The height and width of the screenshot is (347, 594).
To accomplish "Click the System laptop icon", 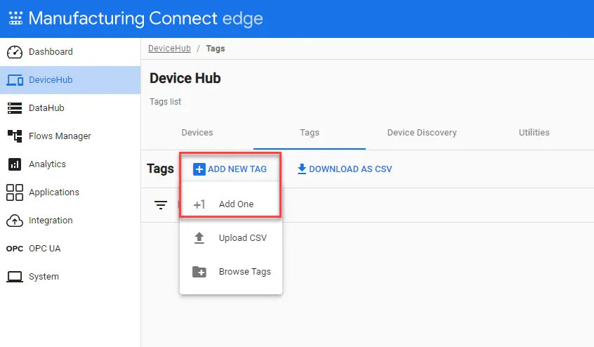I will tap(15, 277).
